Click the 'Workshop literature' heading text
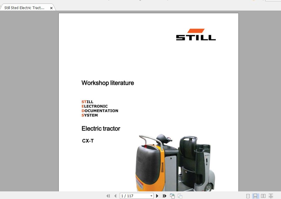 [108, 83]
